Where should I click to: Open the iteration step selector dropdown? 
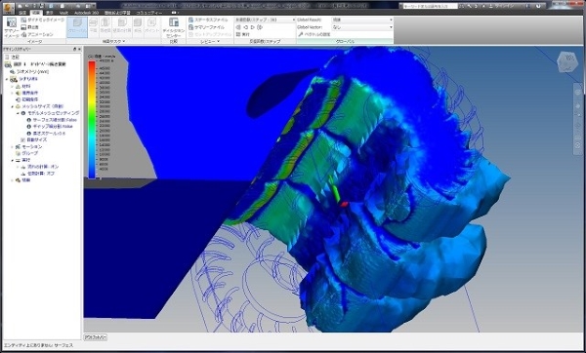click(265, 20)
